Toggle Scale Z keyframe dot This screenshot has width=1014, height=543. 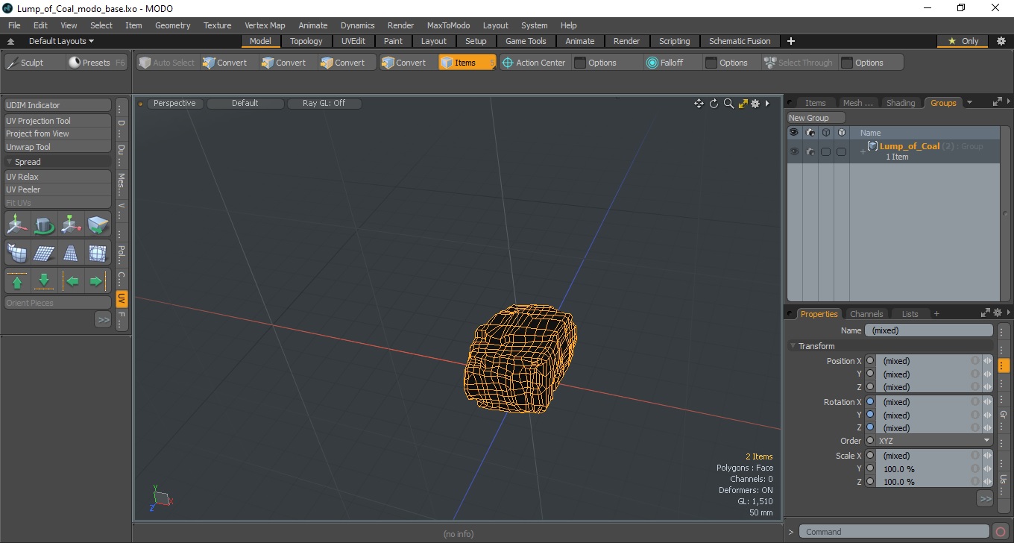click(x=870, y=482)
